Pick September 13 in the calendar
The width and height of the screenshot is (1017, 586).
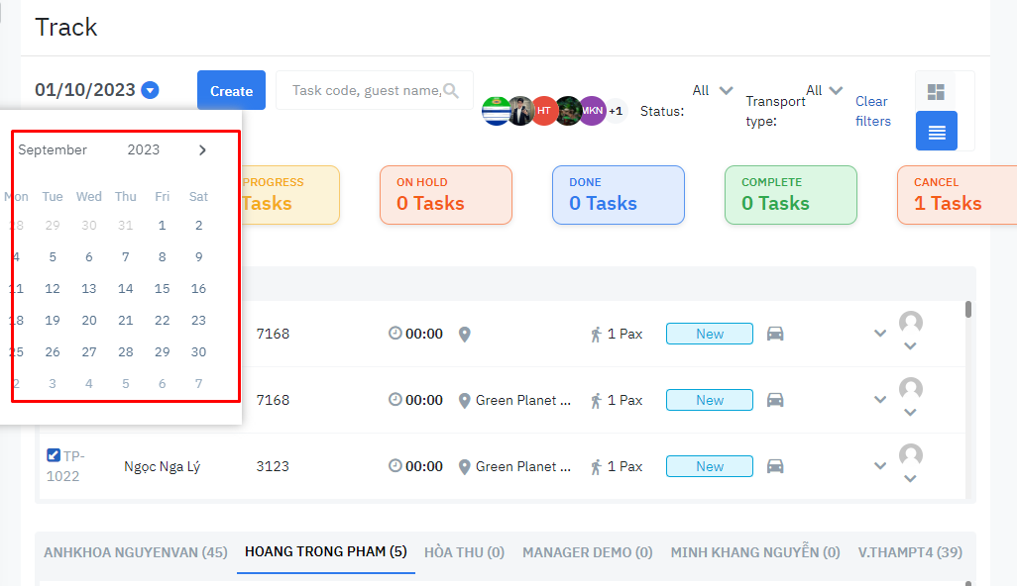point(89,289)
